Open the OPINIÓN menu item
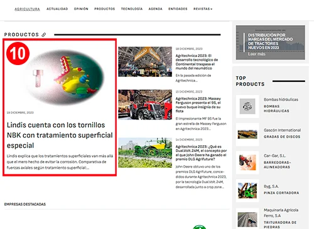Viewport: 314px width, 229px height. tap(81, 9)
